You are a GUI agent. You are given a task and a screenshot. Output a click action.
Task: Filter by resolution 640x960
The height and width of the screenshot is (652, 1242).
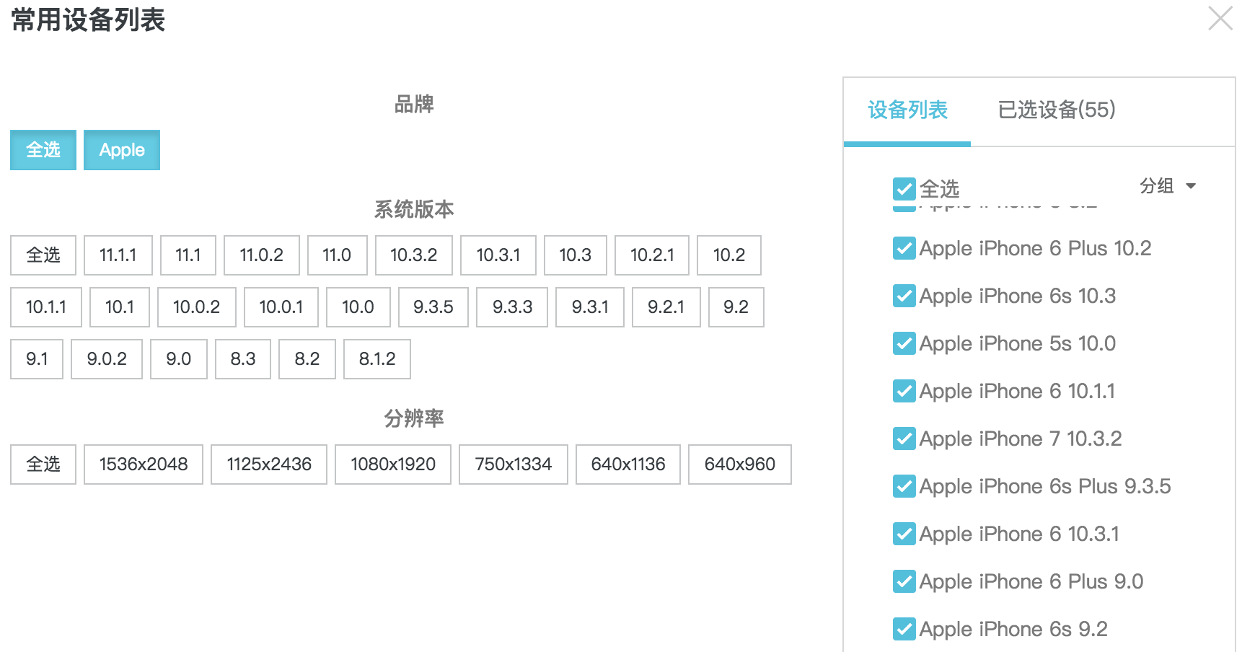tap(740, 464)
